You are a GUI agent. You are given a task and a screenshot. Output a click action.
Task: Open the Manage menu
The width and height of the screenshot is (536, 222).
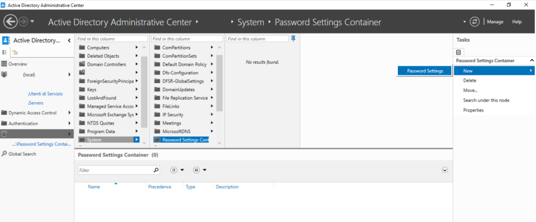click(495, 22)
